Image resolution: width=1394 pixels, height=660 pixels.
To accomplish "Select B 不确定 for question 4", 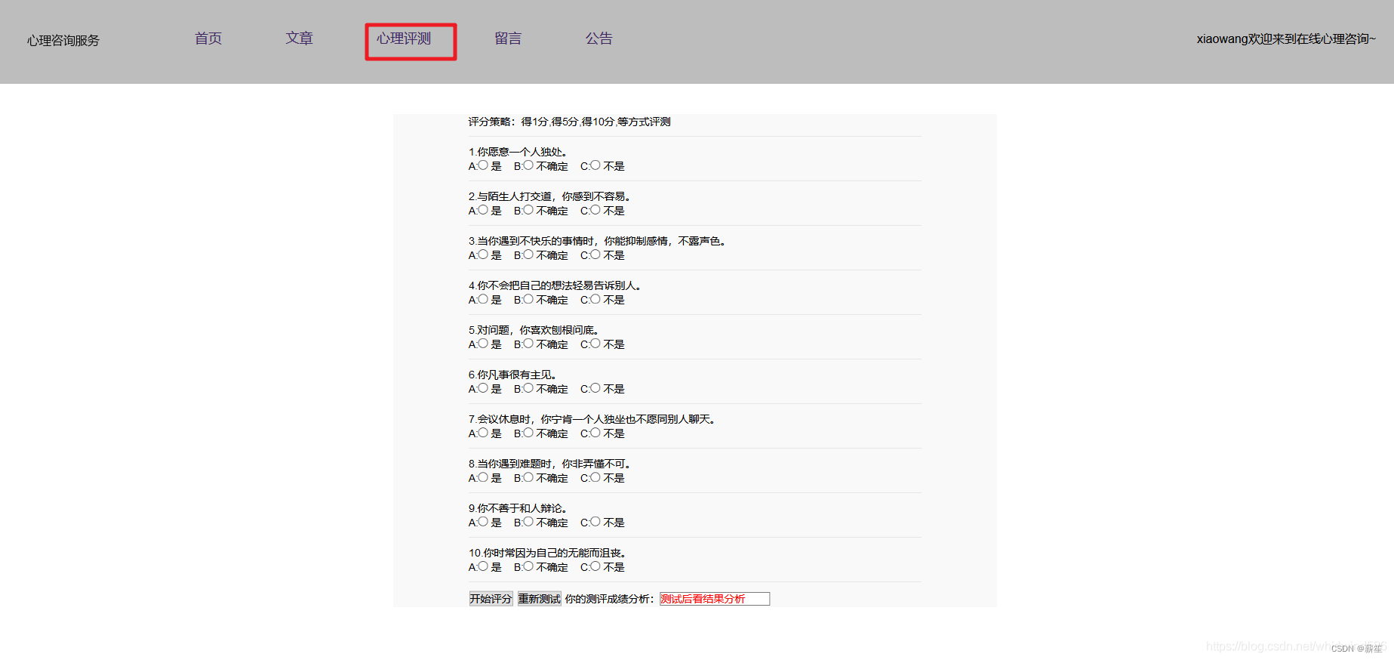I will click(528, 299).
